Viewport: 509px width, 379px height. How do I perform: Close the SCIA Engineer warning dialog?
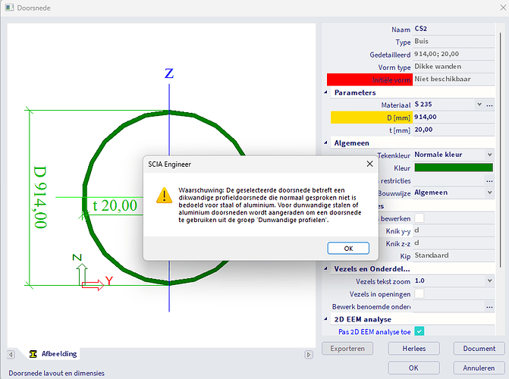[x=369, y=164]
